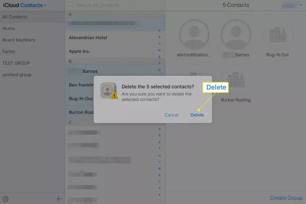Click the Create Group link
The height and width of the screenshot is (204, 306).
click(x=286, y=198)
